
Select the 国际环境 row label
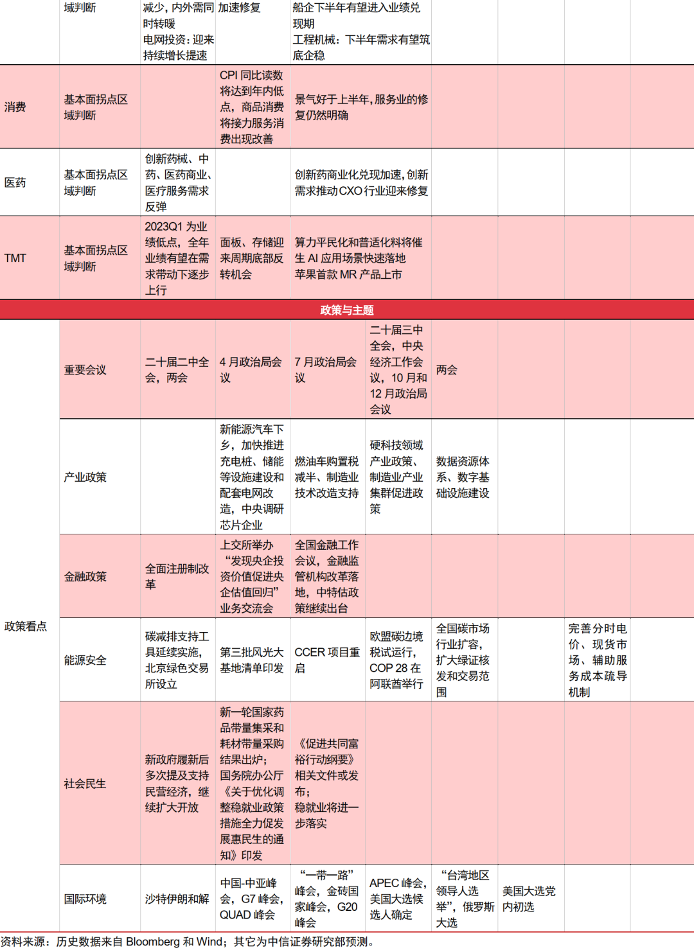[85, 899]
